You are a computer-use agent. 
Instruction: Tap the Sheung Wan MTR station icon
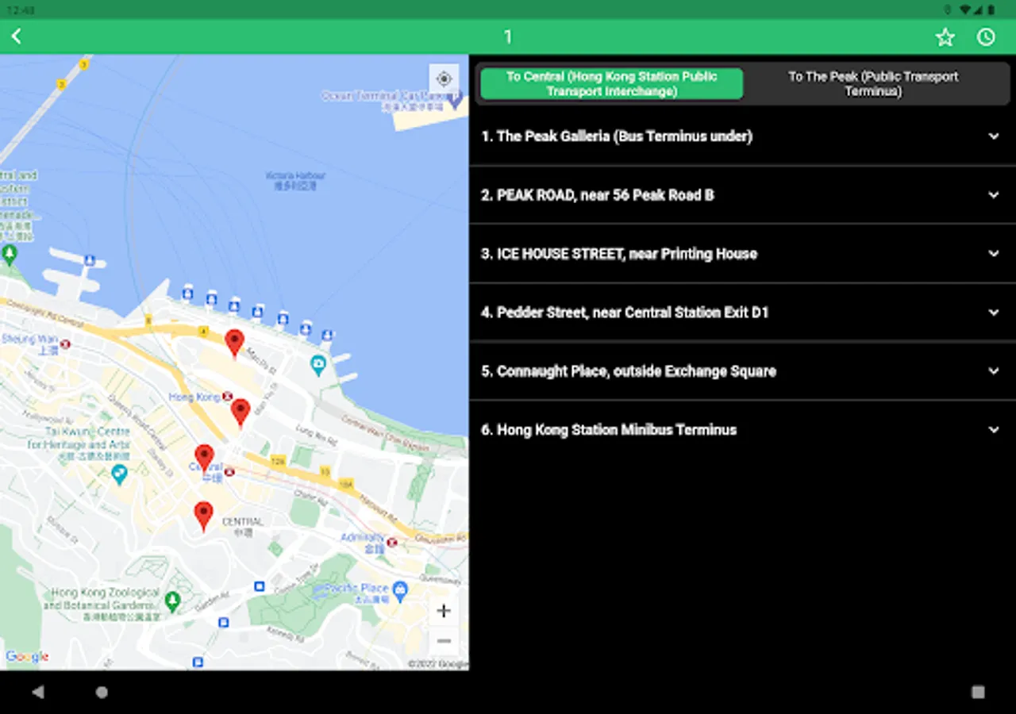(65, 344)
